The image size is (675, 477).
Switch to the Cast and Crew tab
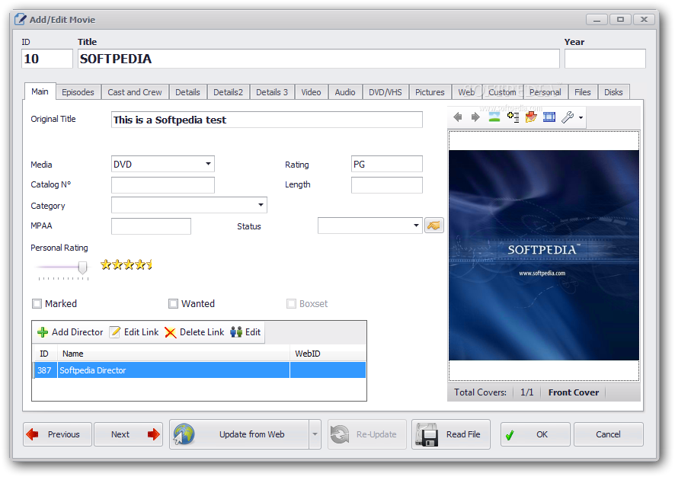pyautogui.click(x=135, y=92)
